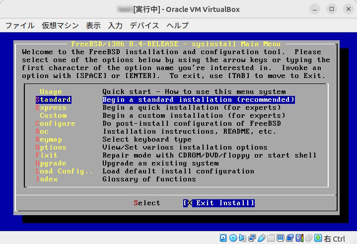This screenshot has width=357, height=244.
Task: Click 'Begin a standard installation (recommended)' description
Action: pos(199,99)
